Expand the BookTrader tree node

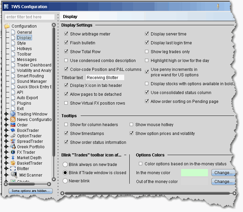pos(6,130)
